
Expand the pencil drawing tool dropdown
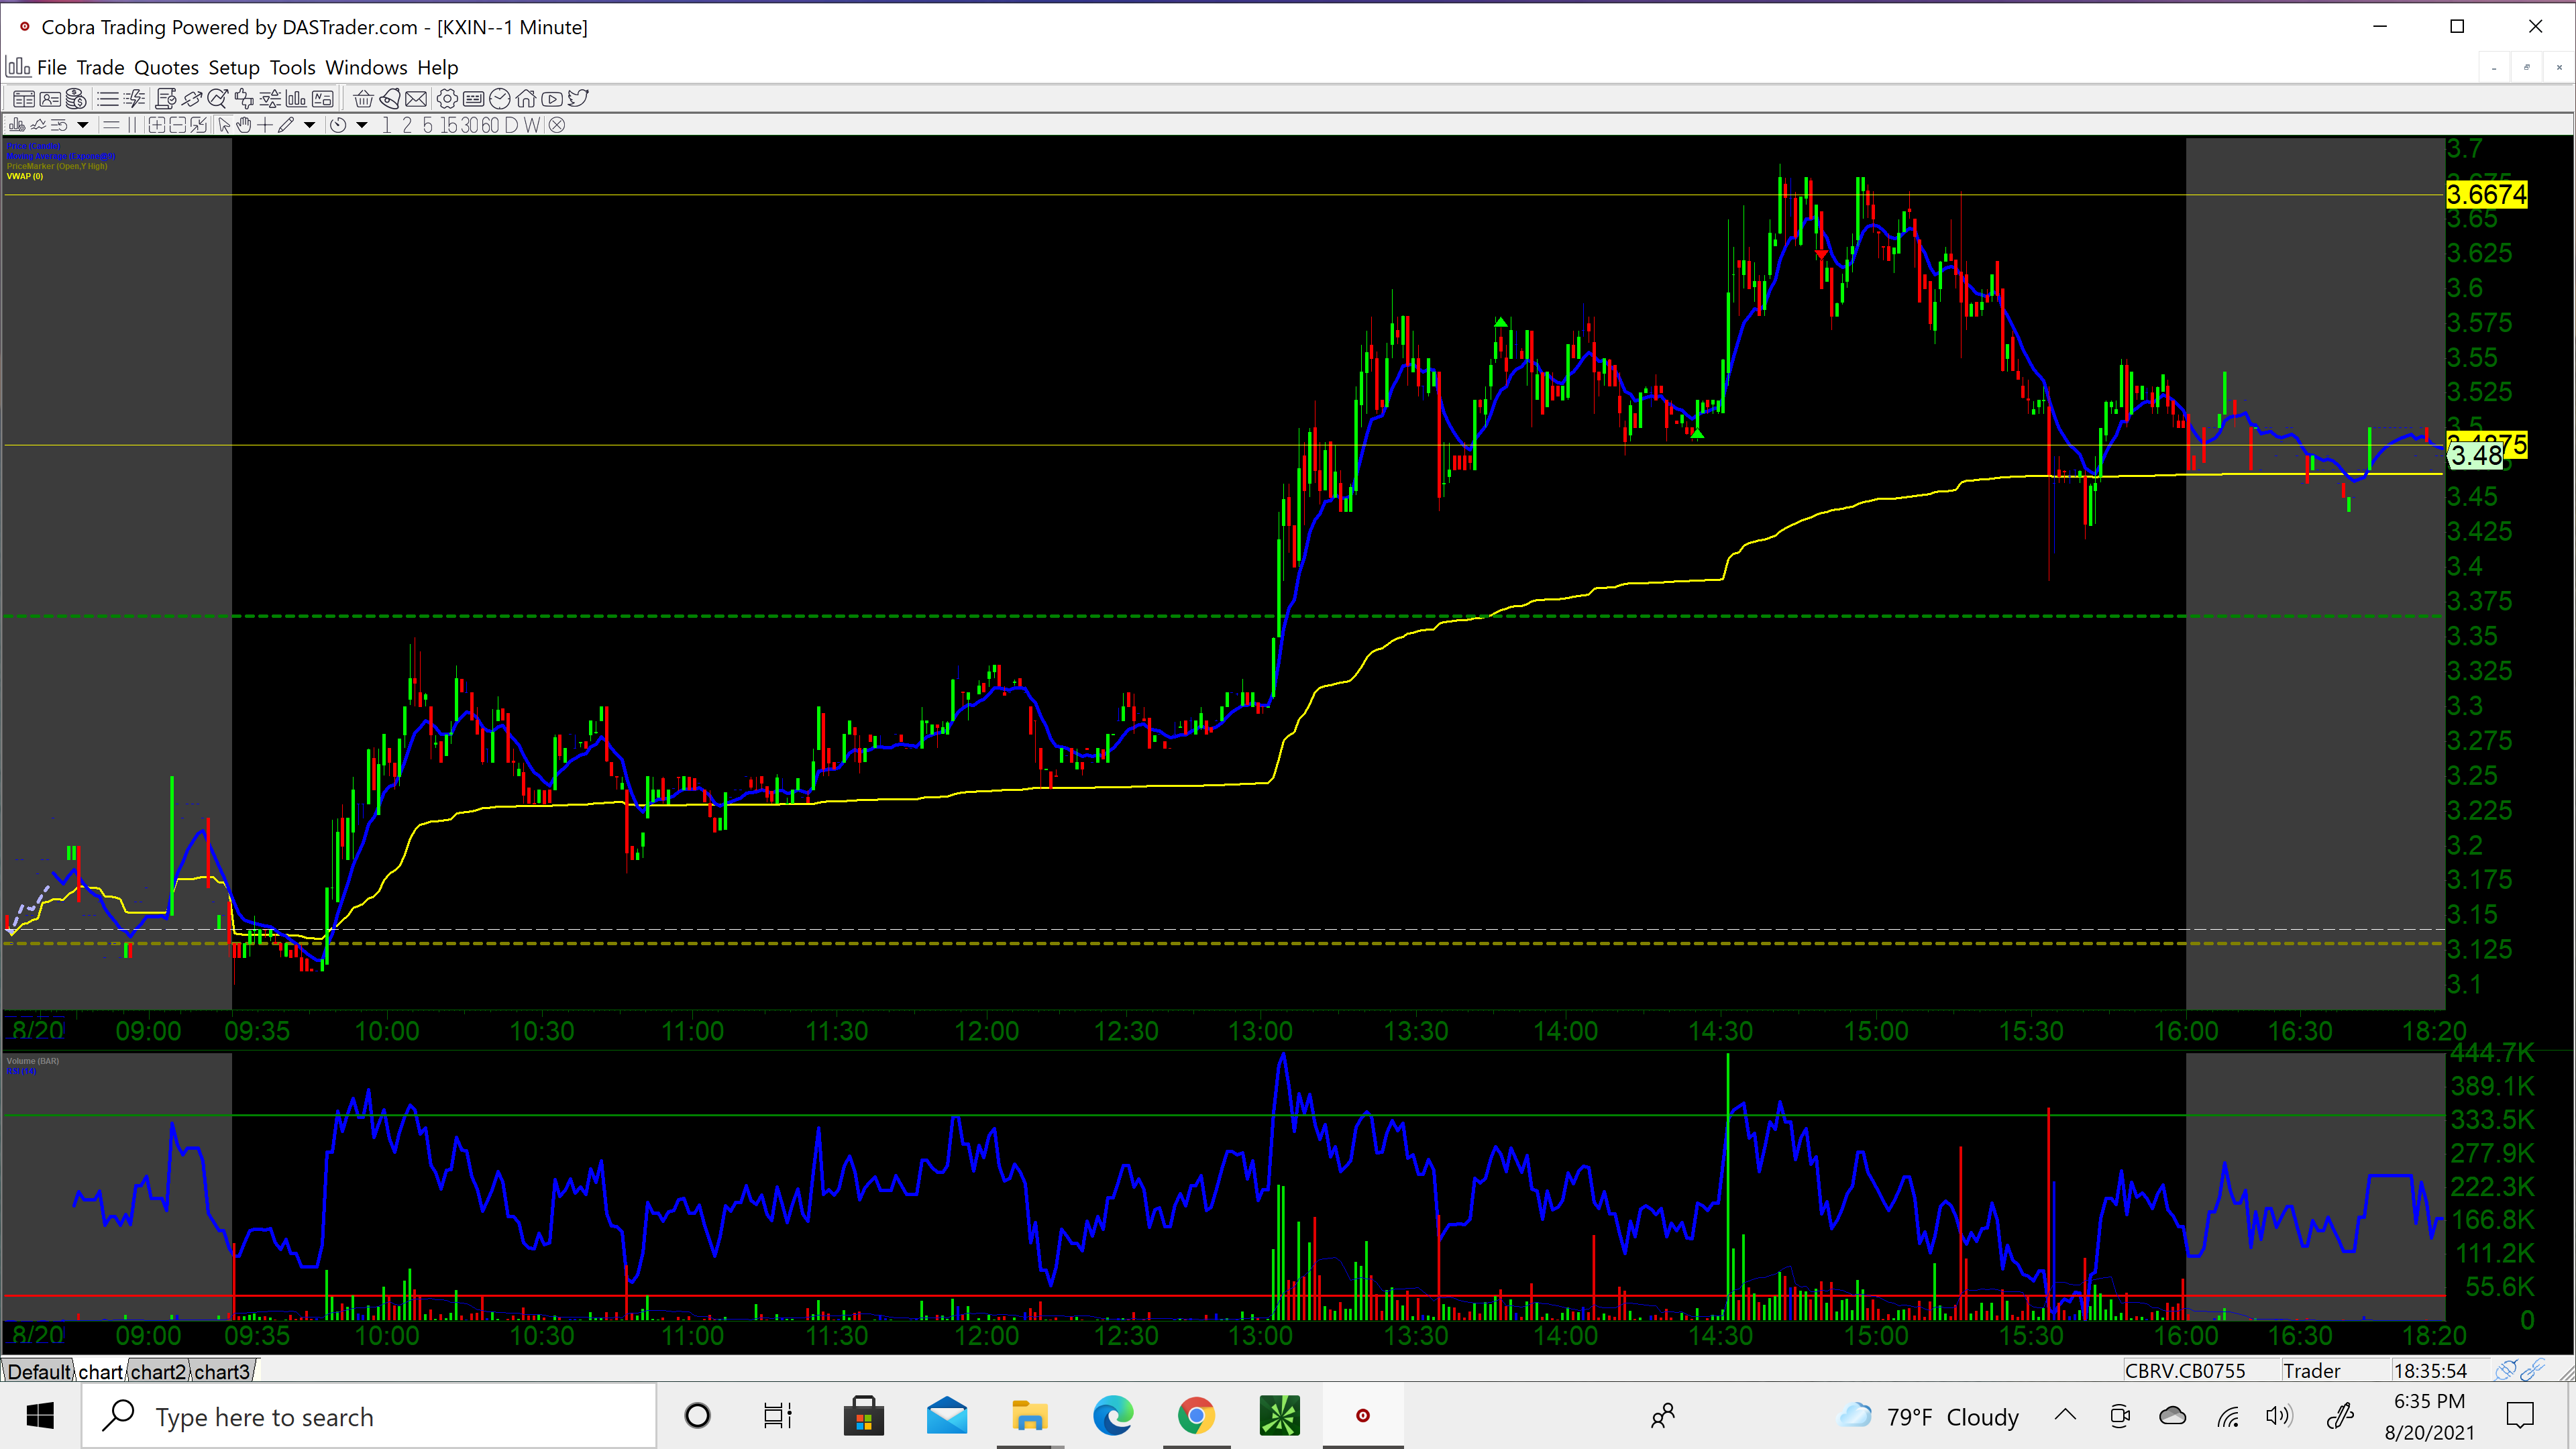pyautogui.click(x=310, y=125)
